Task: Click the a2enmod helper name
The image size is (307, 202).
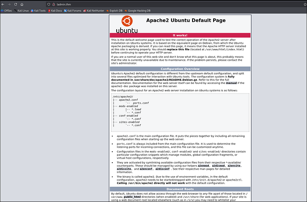Action: point(203,166)
